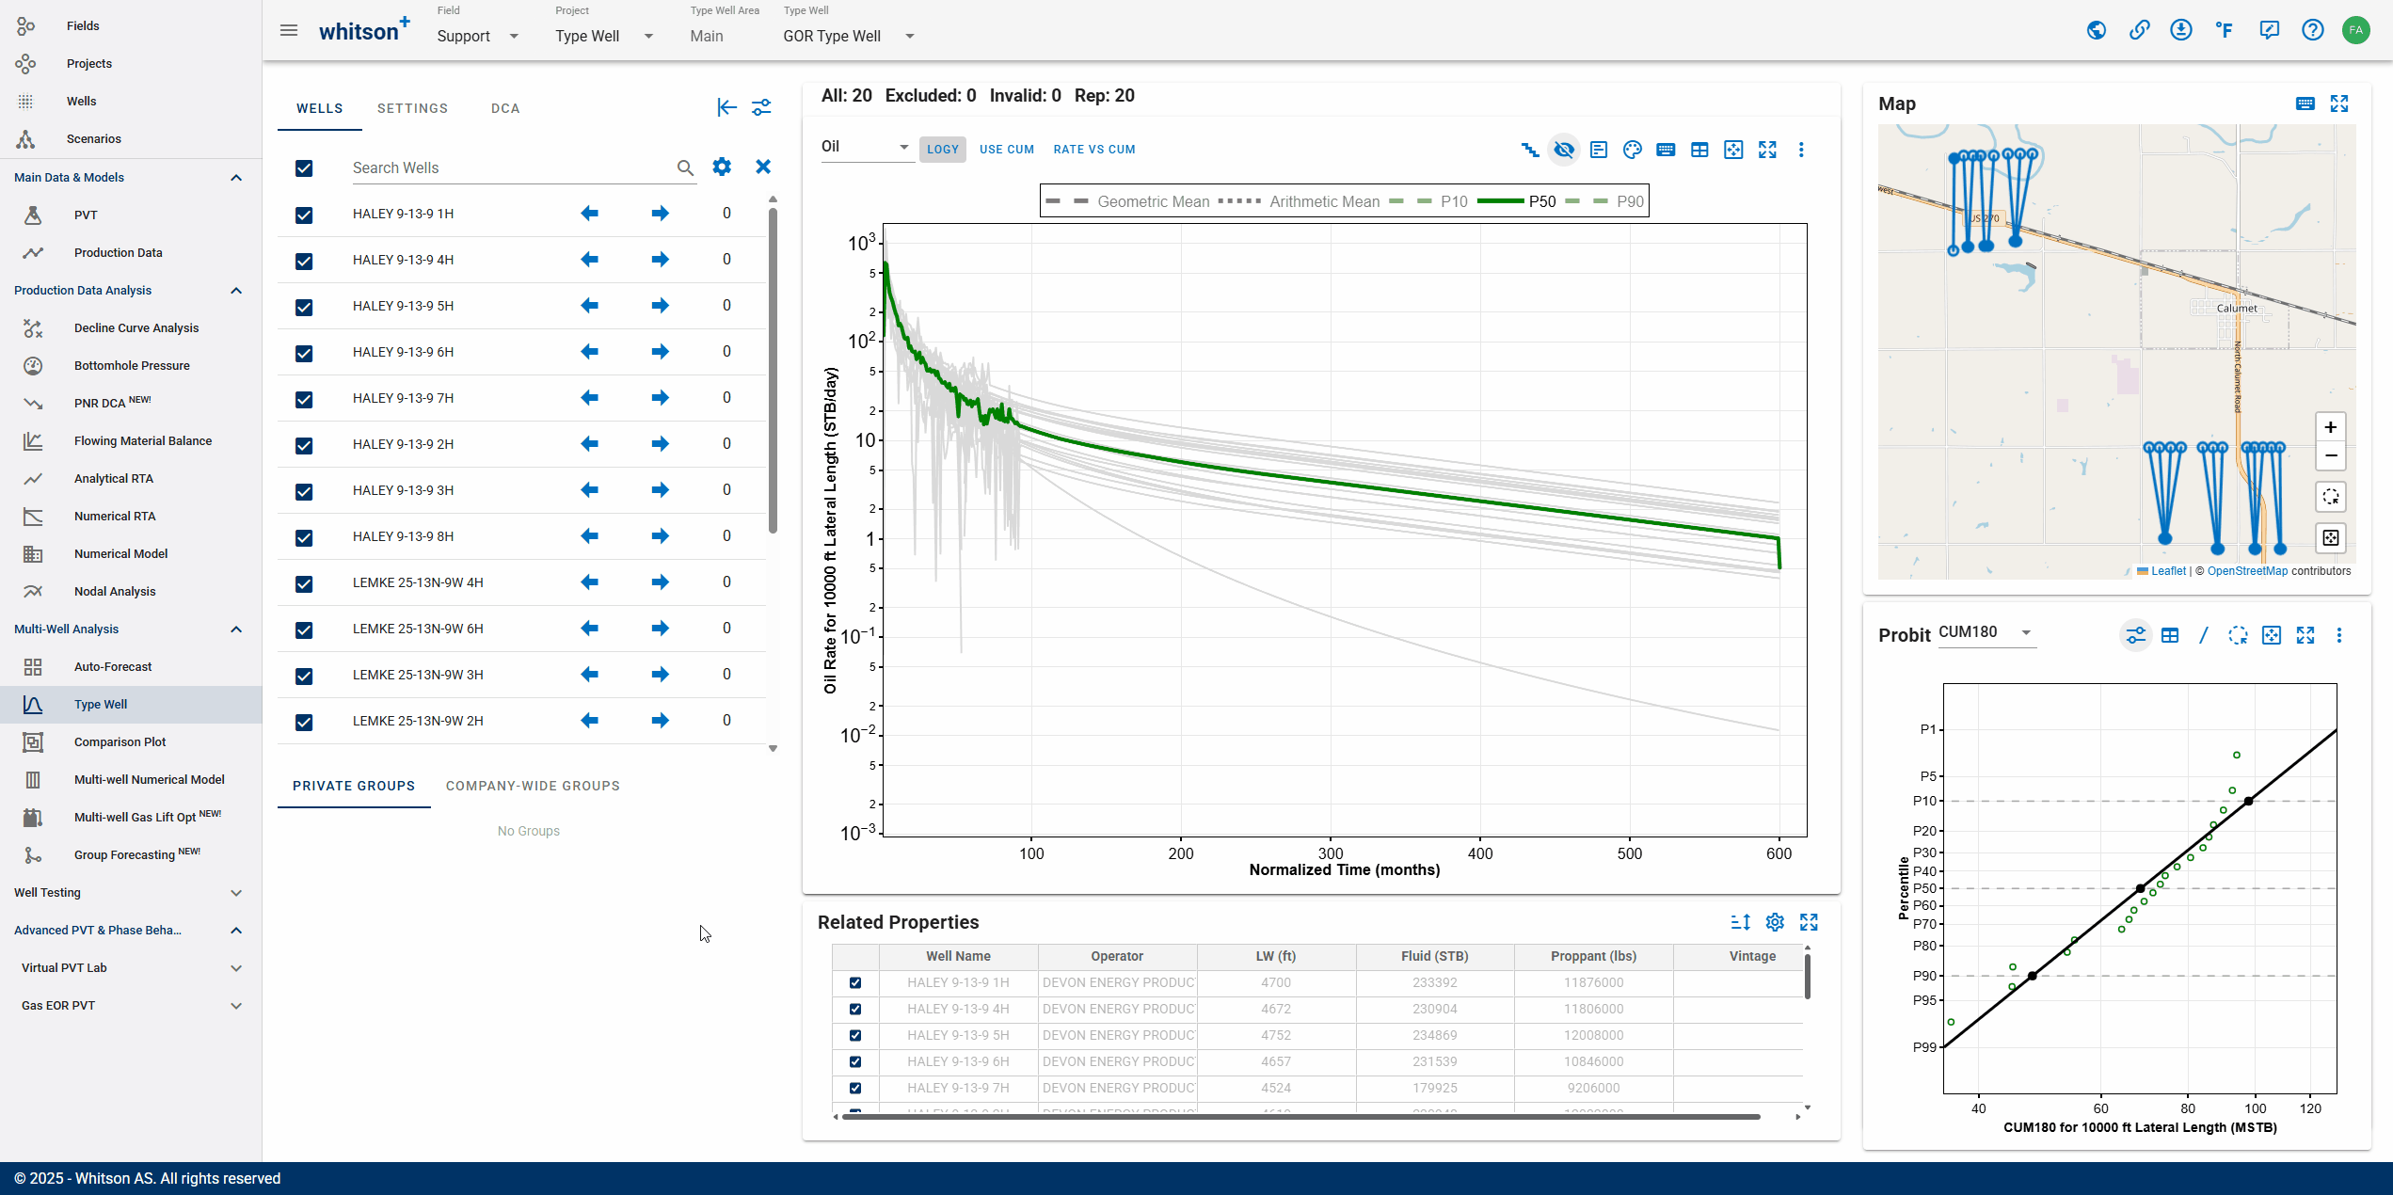This screenshot has height=1195, width=2393.
Task: Zoom out on the map
Action: tap(2331, 455)
